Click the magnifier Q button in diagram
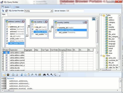 [94, 19]
